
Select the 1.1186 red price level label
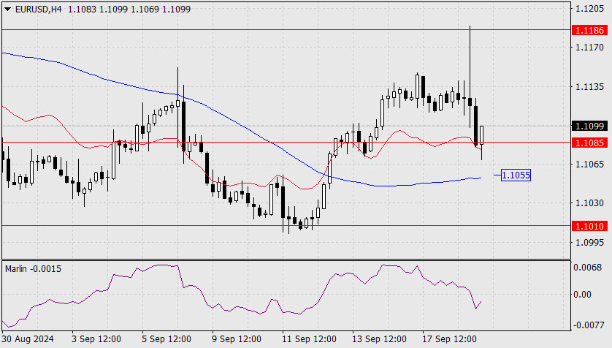589,30
